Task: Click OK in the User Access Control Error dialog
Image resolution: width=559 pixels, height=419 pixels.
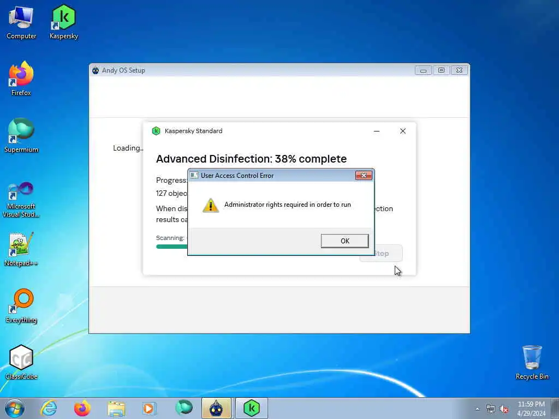Action: coord(345,241)
